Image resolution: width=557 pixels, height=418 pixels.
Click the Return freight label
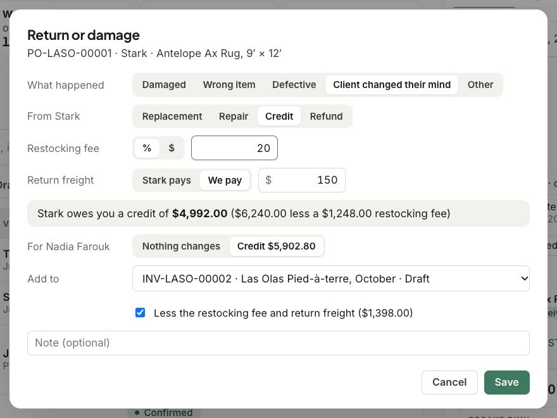[60, 180]
